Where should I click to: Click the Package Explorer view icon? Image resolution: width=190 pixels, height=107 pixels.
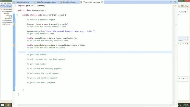(2, 9)
